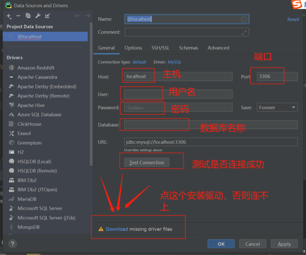The image size is (306, 255).
Task: Choose the ClickHouse driver
Action: coord(30,124)
